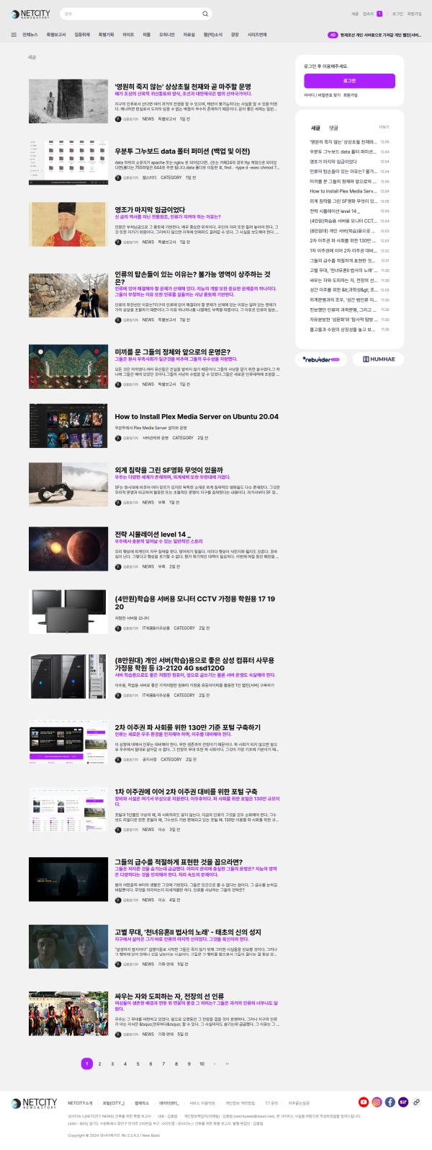This screenshot has width=432, height=1150.
Task: Go to next page arrow in pagination
Action: click(215, 1063)
